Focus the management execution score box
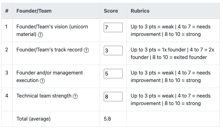223x131 pixels. pos(113,74)
